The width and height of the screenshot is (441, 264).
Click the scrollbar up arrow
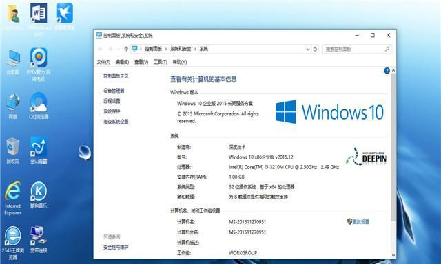[393, 71]
